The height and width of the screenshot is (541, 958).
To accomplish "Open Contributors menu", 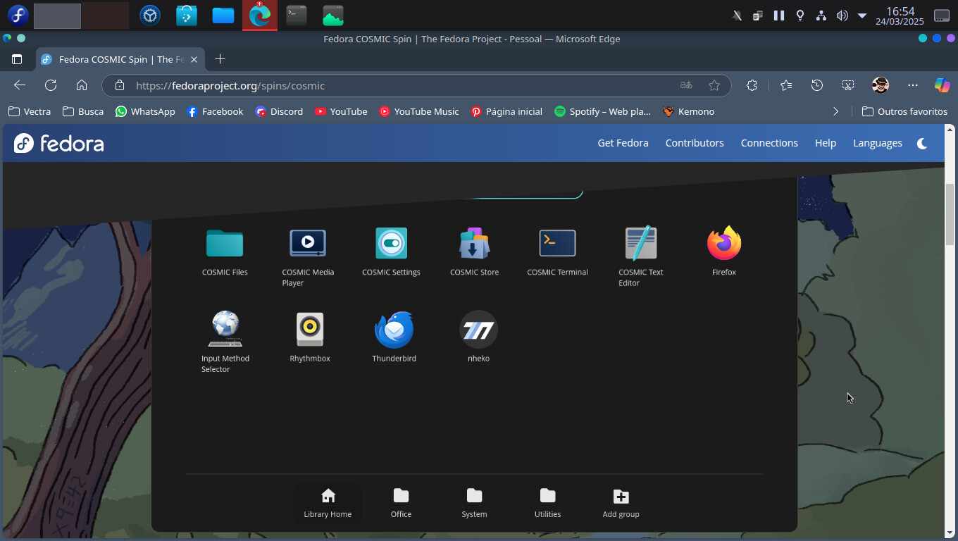I will tap(695, 143).
